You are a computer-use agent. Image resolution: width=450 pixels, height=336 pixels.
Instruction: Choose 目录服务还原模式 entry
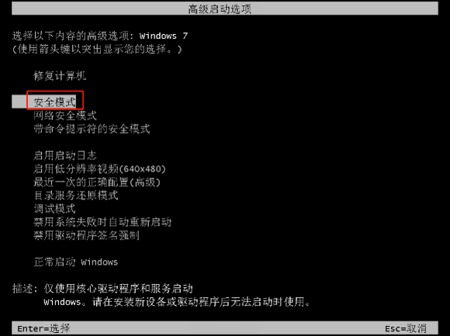(x=76, y=196)
